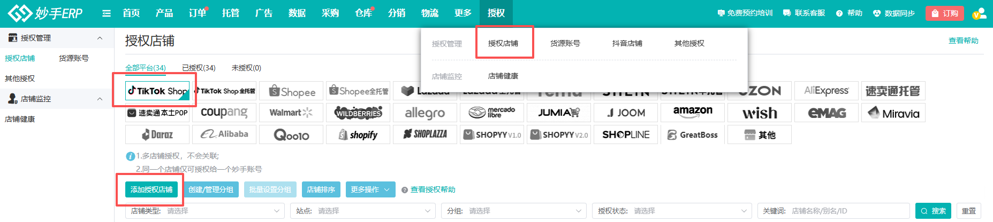This screenshot has height=222, width=993.
Task: Open the 查看授权帮助 link
Action: click(x=433, y=189)
